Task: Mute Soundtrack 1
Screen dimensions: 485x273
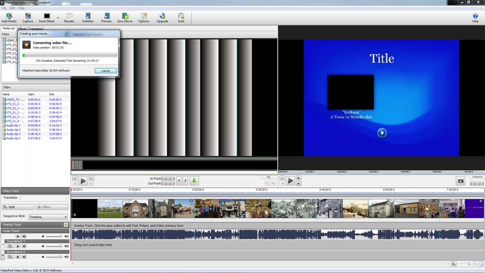Action: coord(24,246)
